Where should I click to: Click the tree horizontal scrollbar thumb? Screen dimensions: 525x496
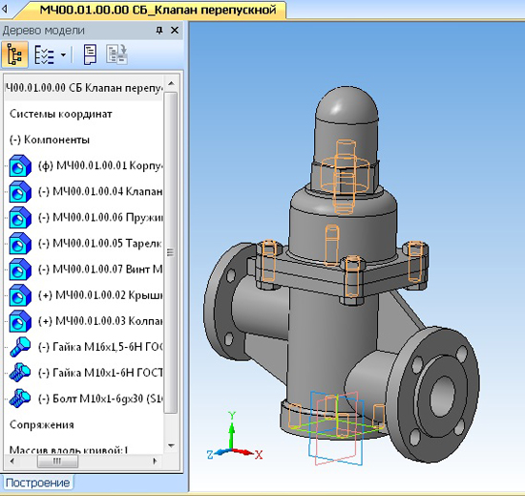coord(57,462)
